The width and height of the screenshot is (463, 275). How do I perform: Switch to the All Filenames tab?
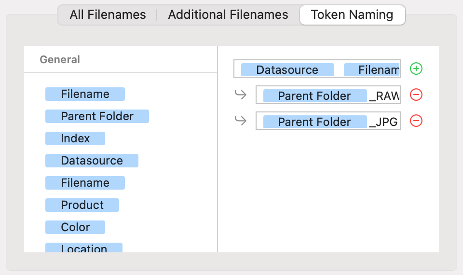click(x=108, y=15)
